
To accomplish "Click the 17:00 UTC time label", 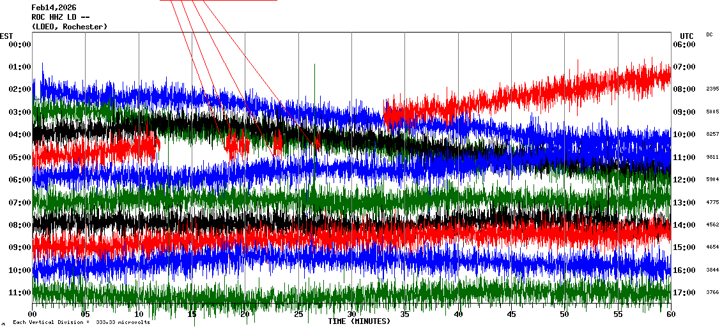I will pyautogui.click(x=683, y=293).
